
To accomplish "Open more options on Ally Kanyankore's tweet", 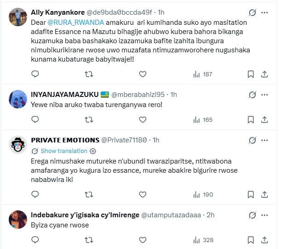I will click(x=265, y=12).
